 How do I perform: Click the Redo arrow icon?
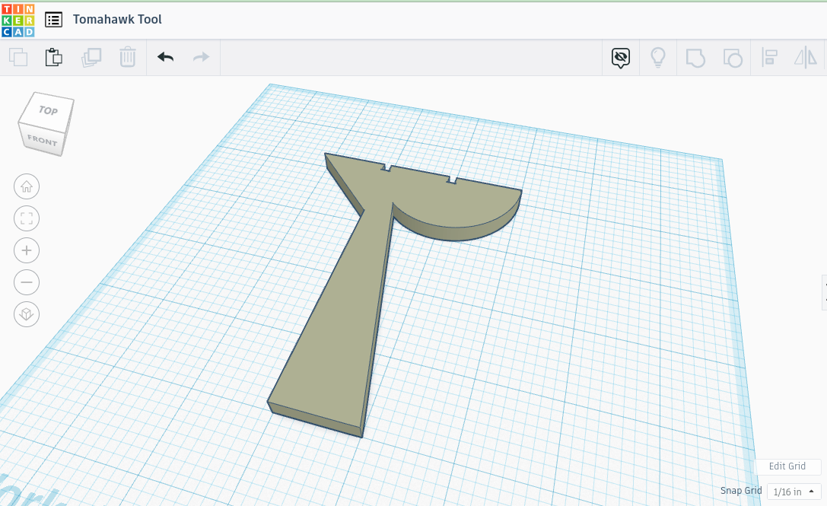coord(200,57)
